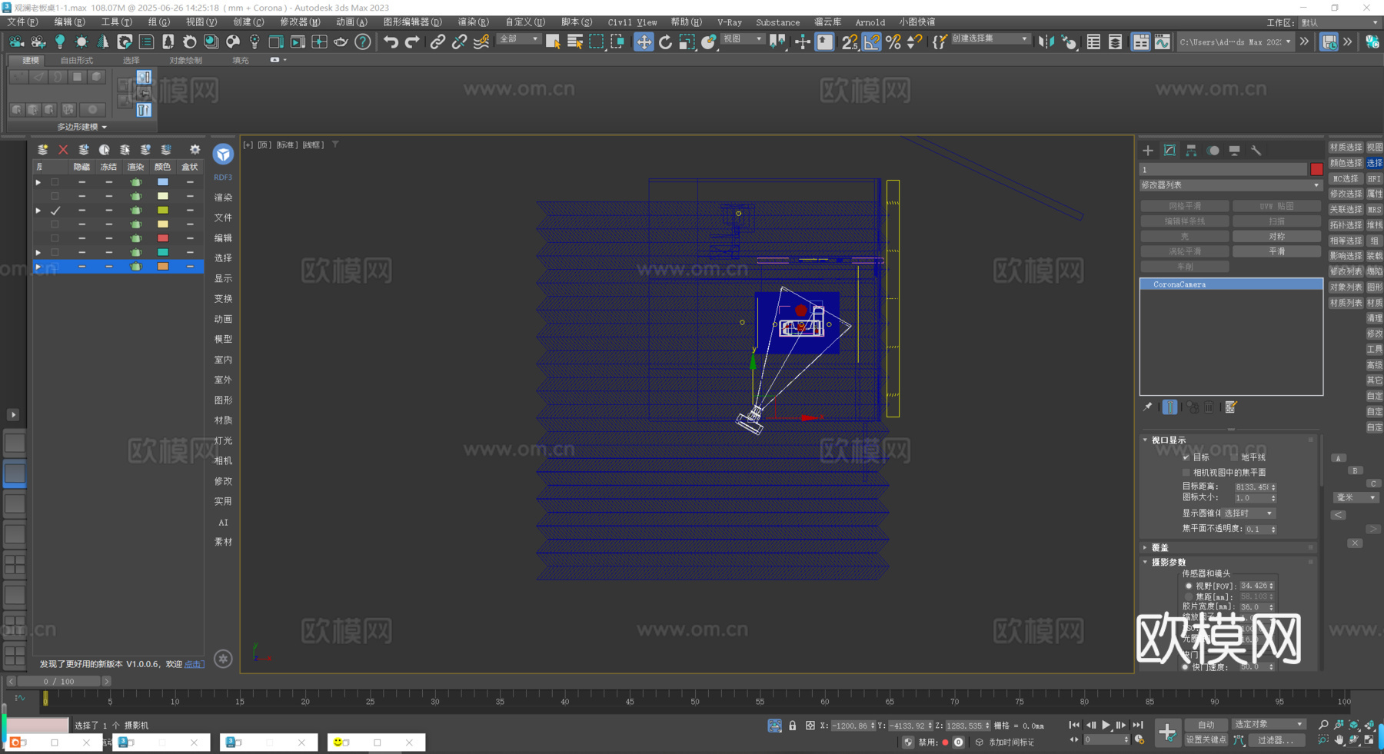Viewport: 1384px width, 754px height.
Task: Toggle the Angle Snap icon
Action: [871, 42]
